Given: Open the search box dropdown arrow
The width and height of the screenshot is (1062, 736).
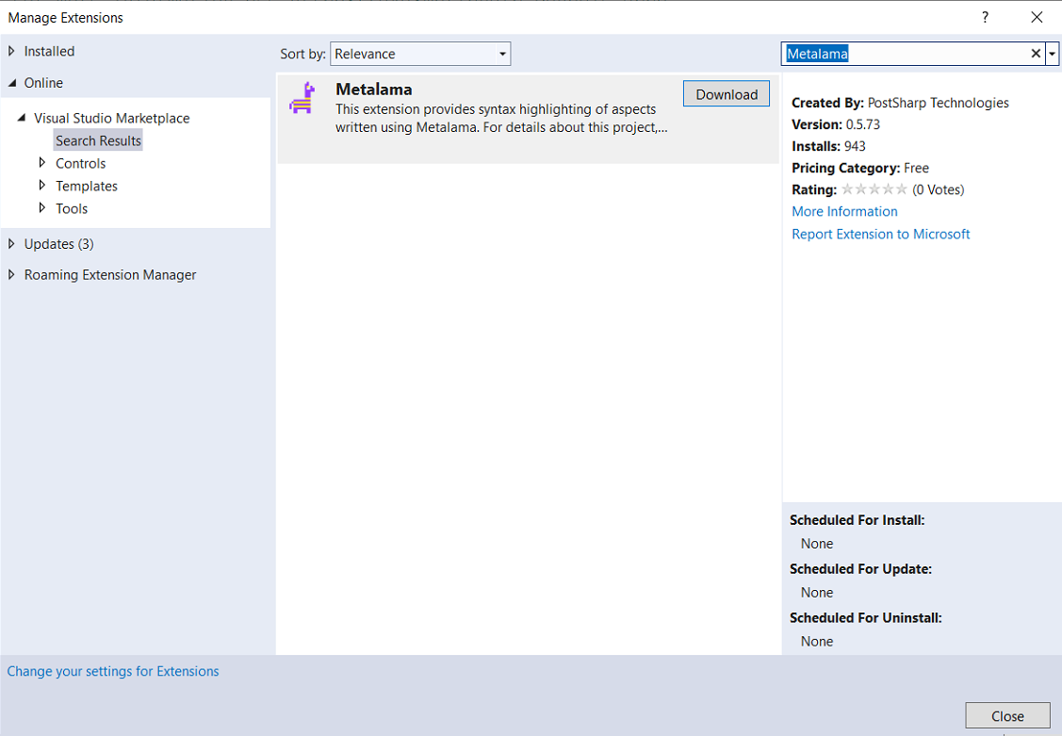Looking at the screenshot, I should [1053, 54].
